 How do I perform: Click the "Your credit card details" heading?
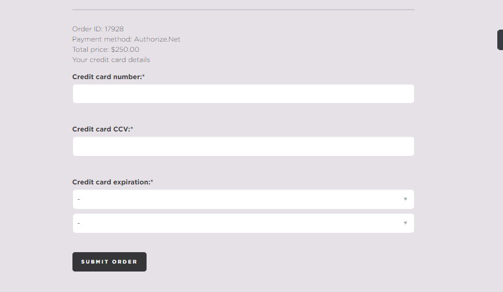111,60
